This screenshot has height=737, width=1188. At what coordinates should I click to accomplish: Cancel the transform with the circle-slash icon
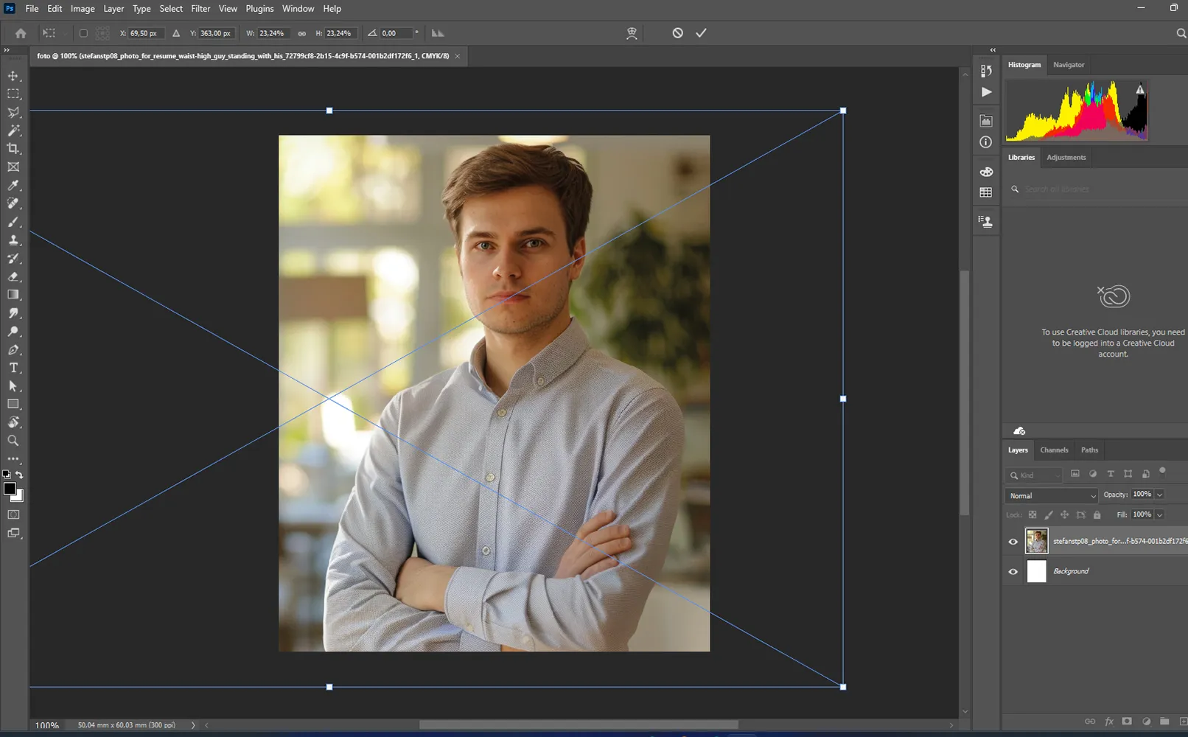[677, 33]
